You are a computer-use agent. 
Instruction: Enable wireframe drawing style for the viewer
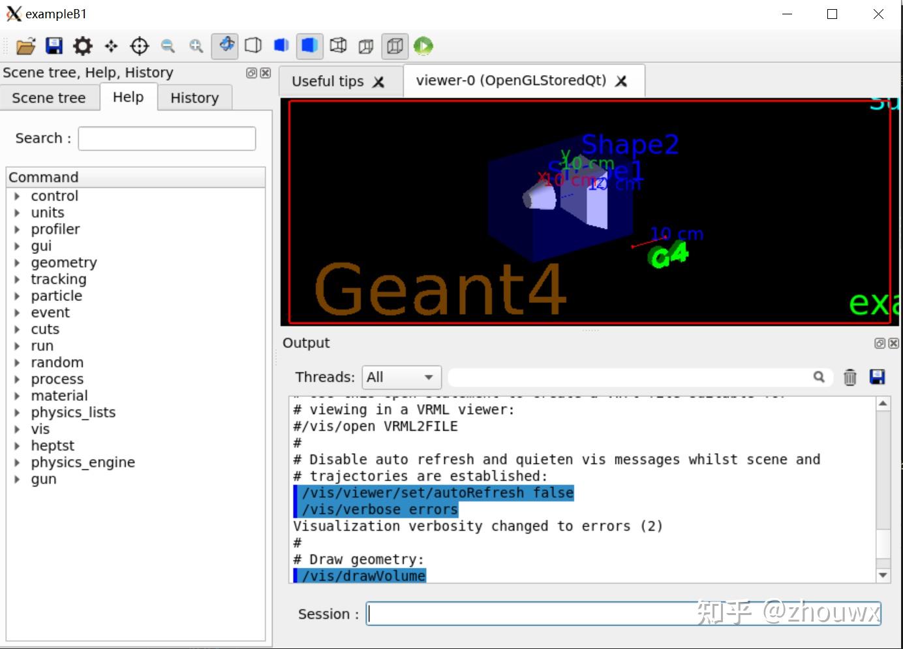pos(253,46)
